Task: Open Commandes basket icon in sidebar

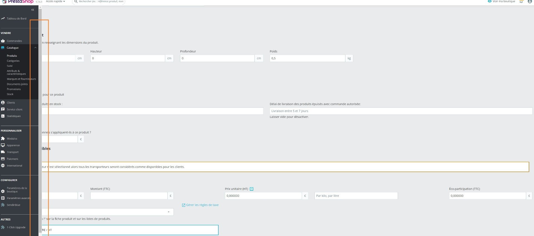Action: pyautogui.click(x=3, y=41)
